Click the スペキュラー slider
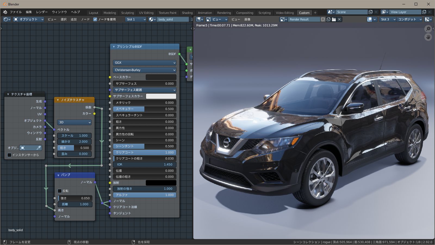435x245 pixels. click(x=145, y=109)
